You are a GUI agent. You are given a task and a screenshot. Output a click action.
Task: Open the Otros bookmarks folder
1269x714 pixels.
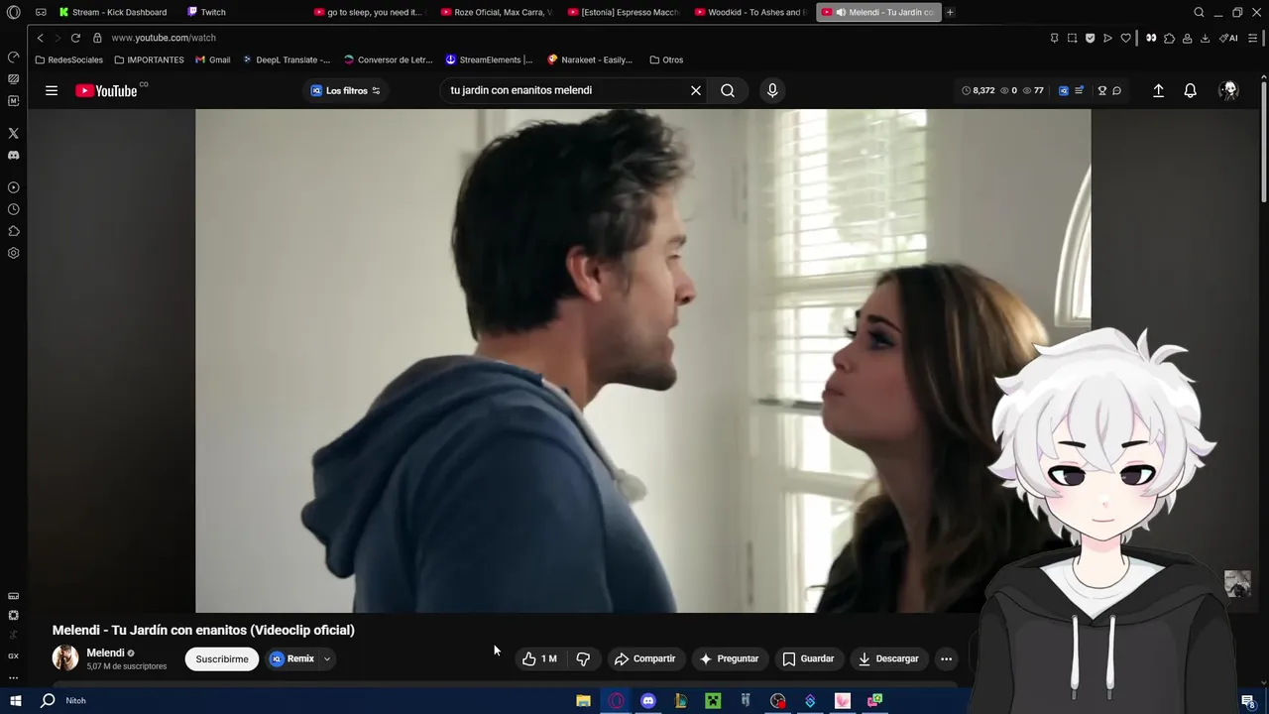(666, 59)
